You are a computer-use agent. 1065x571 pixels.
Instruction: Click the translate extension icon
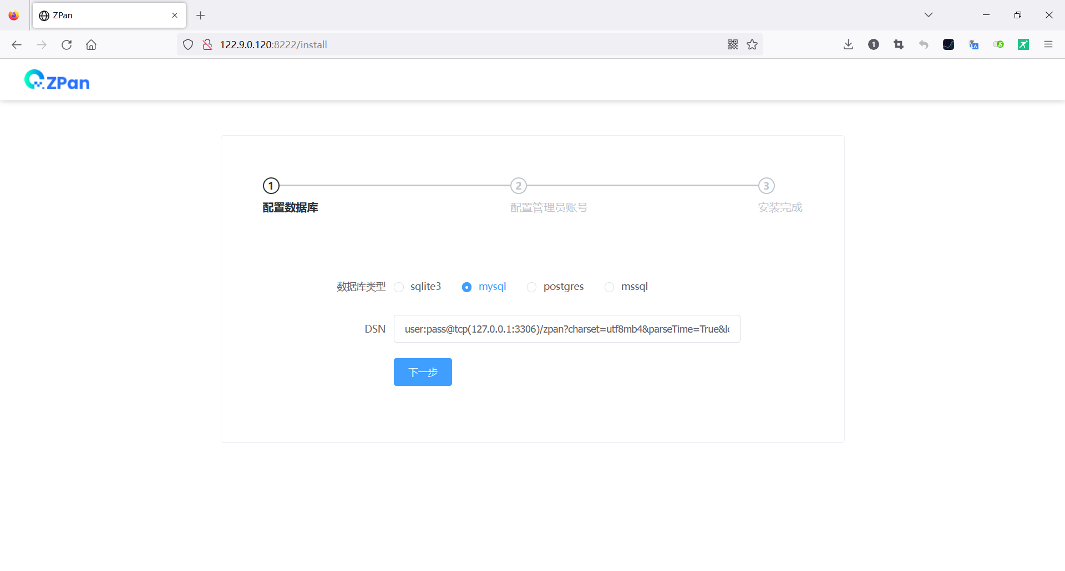(973, 44)
